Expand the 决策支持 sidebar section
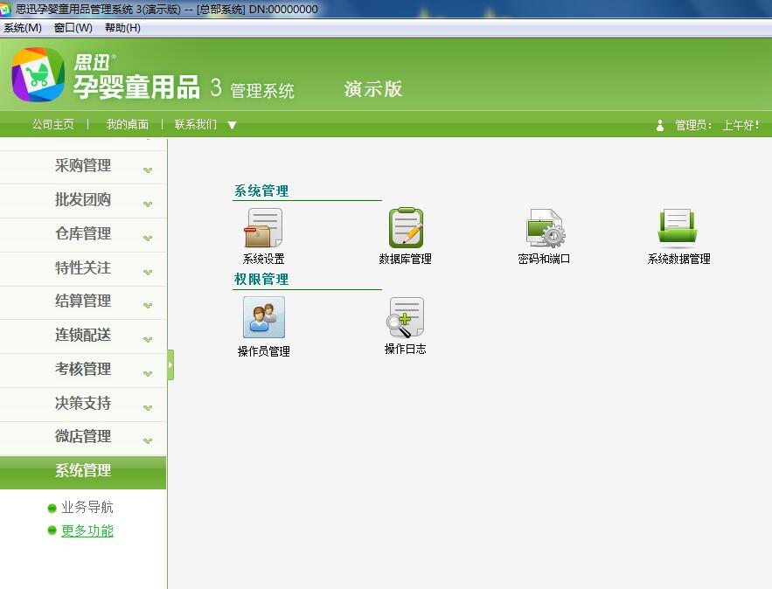Viewport: 772px width, 589px height. click(83, 404)
